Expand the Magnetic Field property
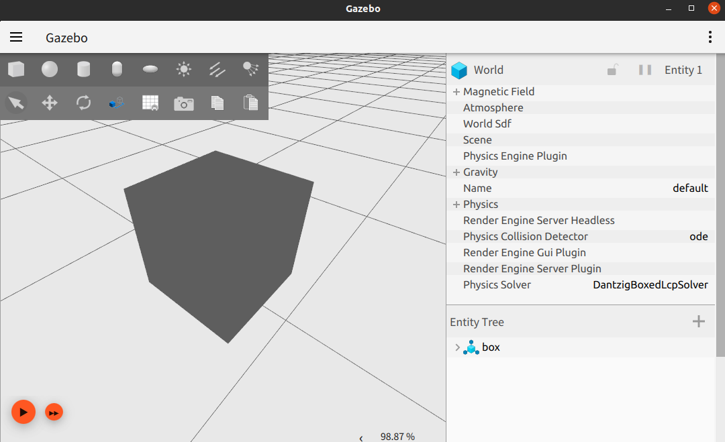 pyautogui.click(x=456, y=91)
